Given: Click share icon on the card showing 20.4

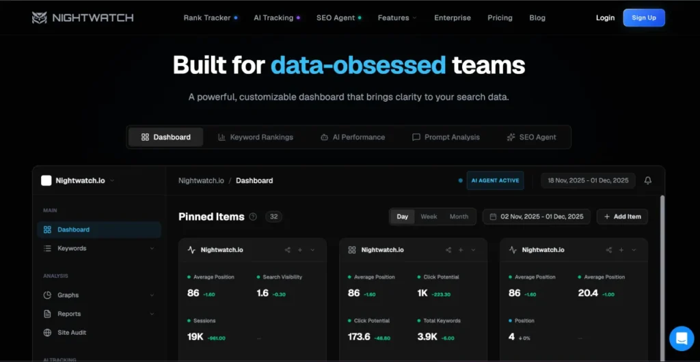Looking at the screenshot, I should click(x=609, y=250).
